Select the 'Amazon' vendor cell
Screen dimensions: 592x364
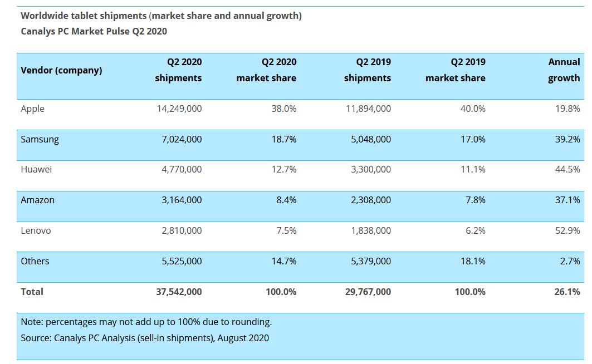37,200
